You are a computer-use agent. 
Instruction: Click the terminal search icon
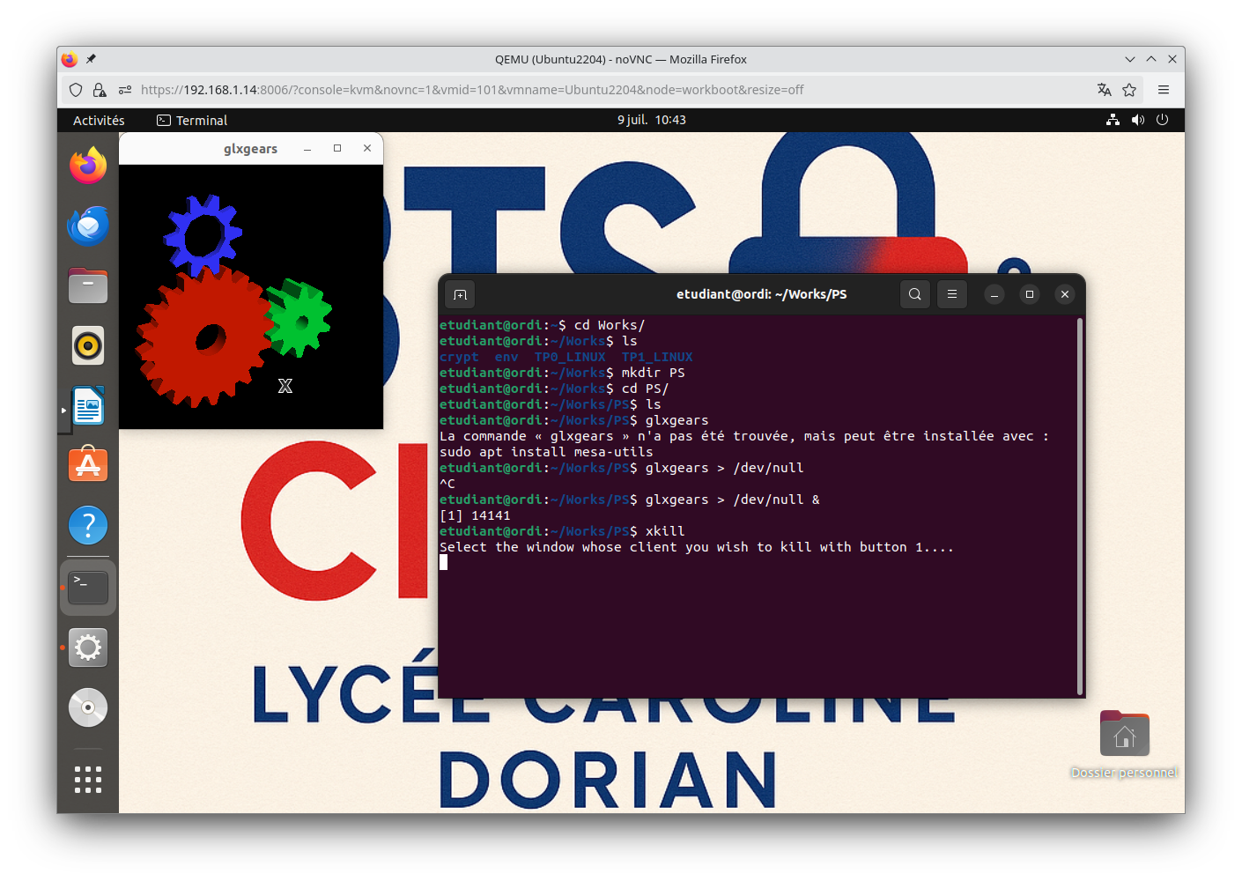(x=915, y=294)
